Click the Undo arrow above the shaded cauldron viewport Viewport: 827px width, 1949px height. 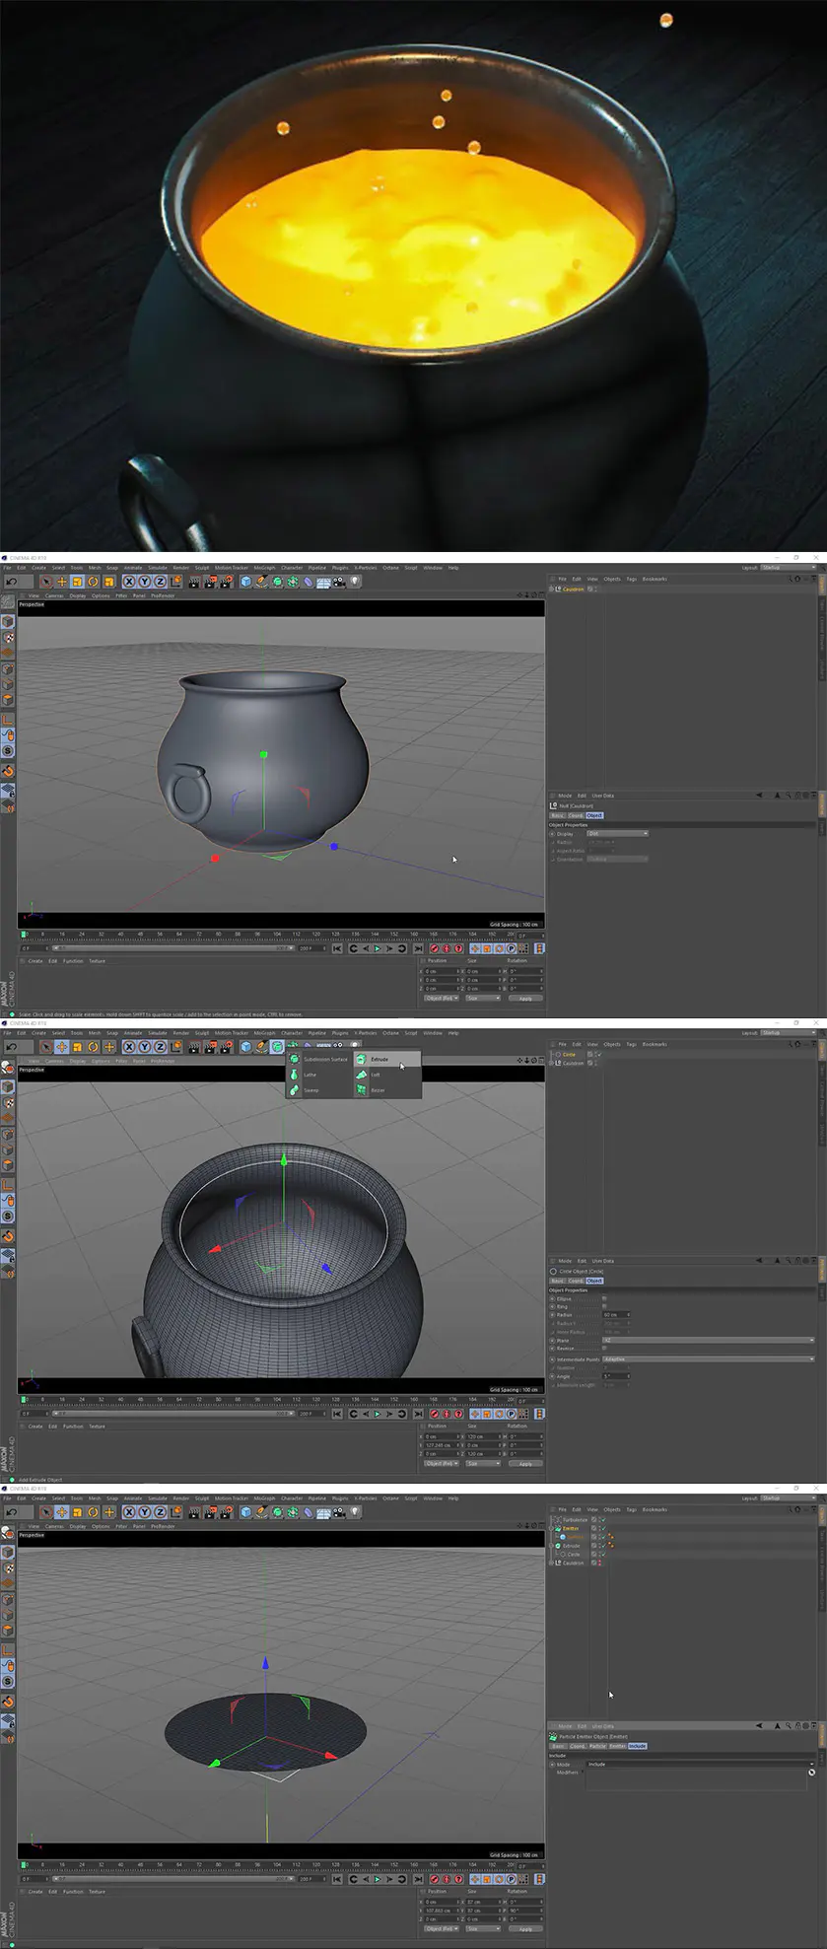pos(11,582)
